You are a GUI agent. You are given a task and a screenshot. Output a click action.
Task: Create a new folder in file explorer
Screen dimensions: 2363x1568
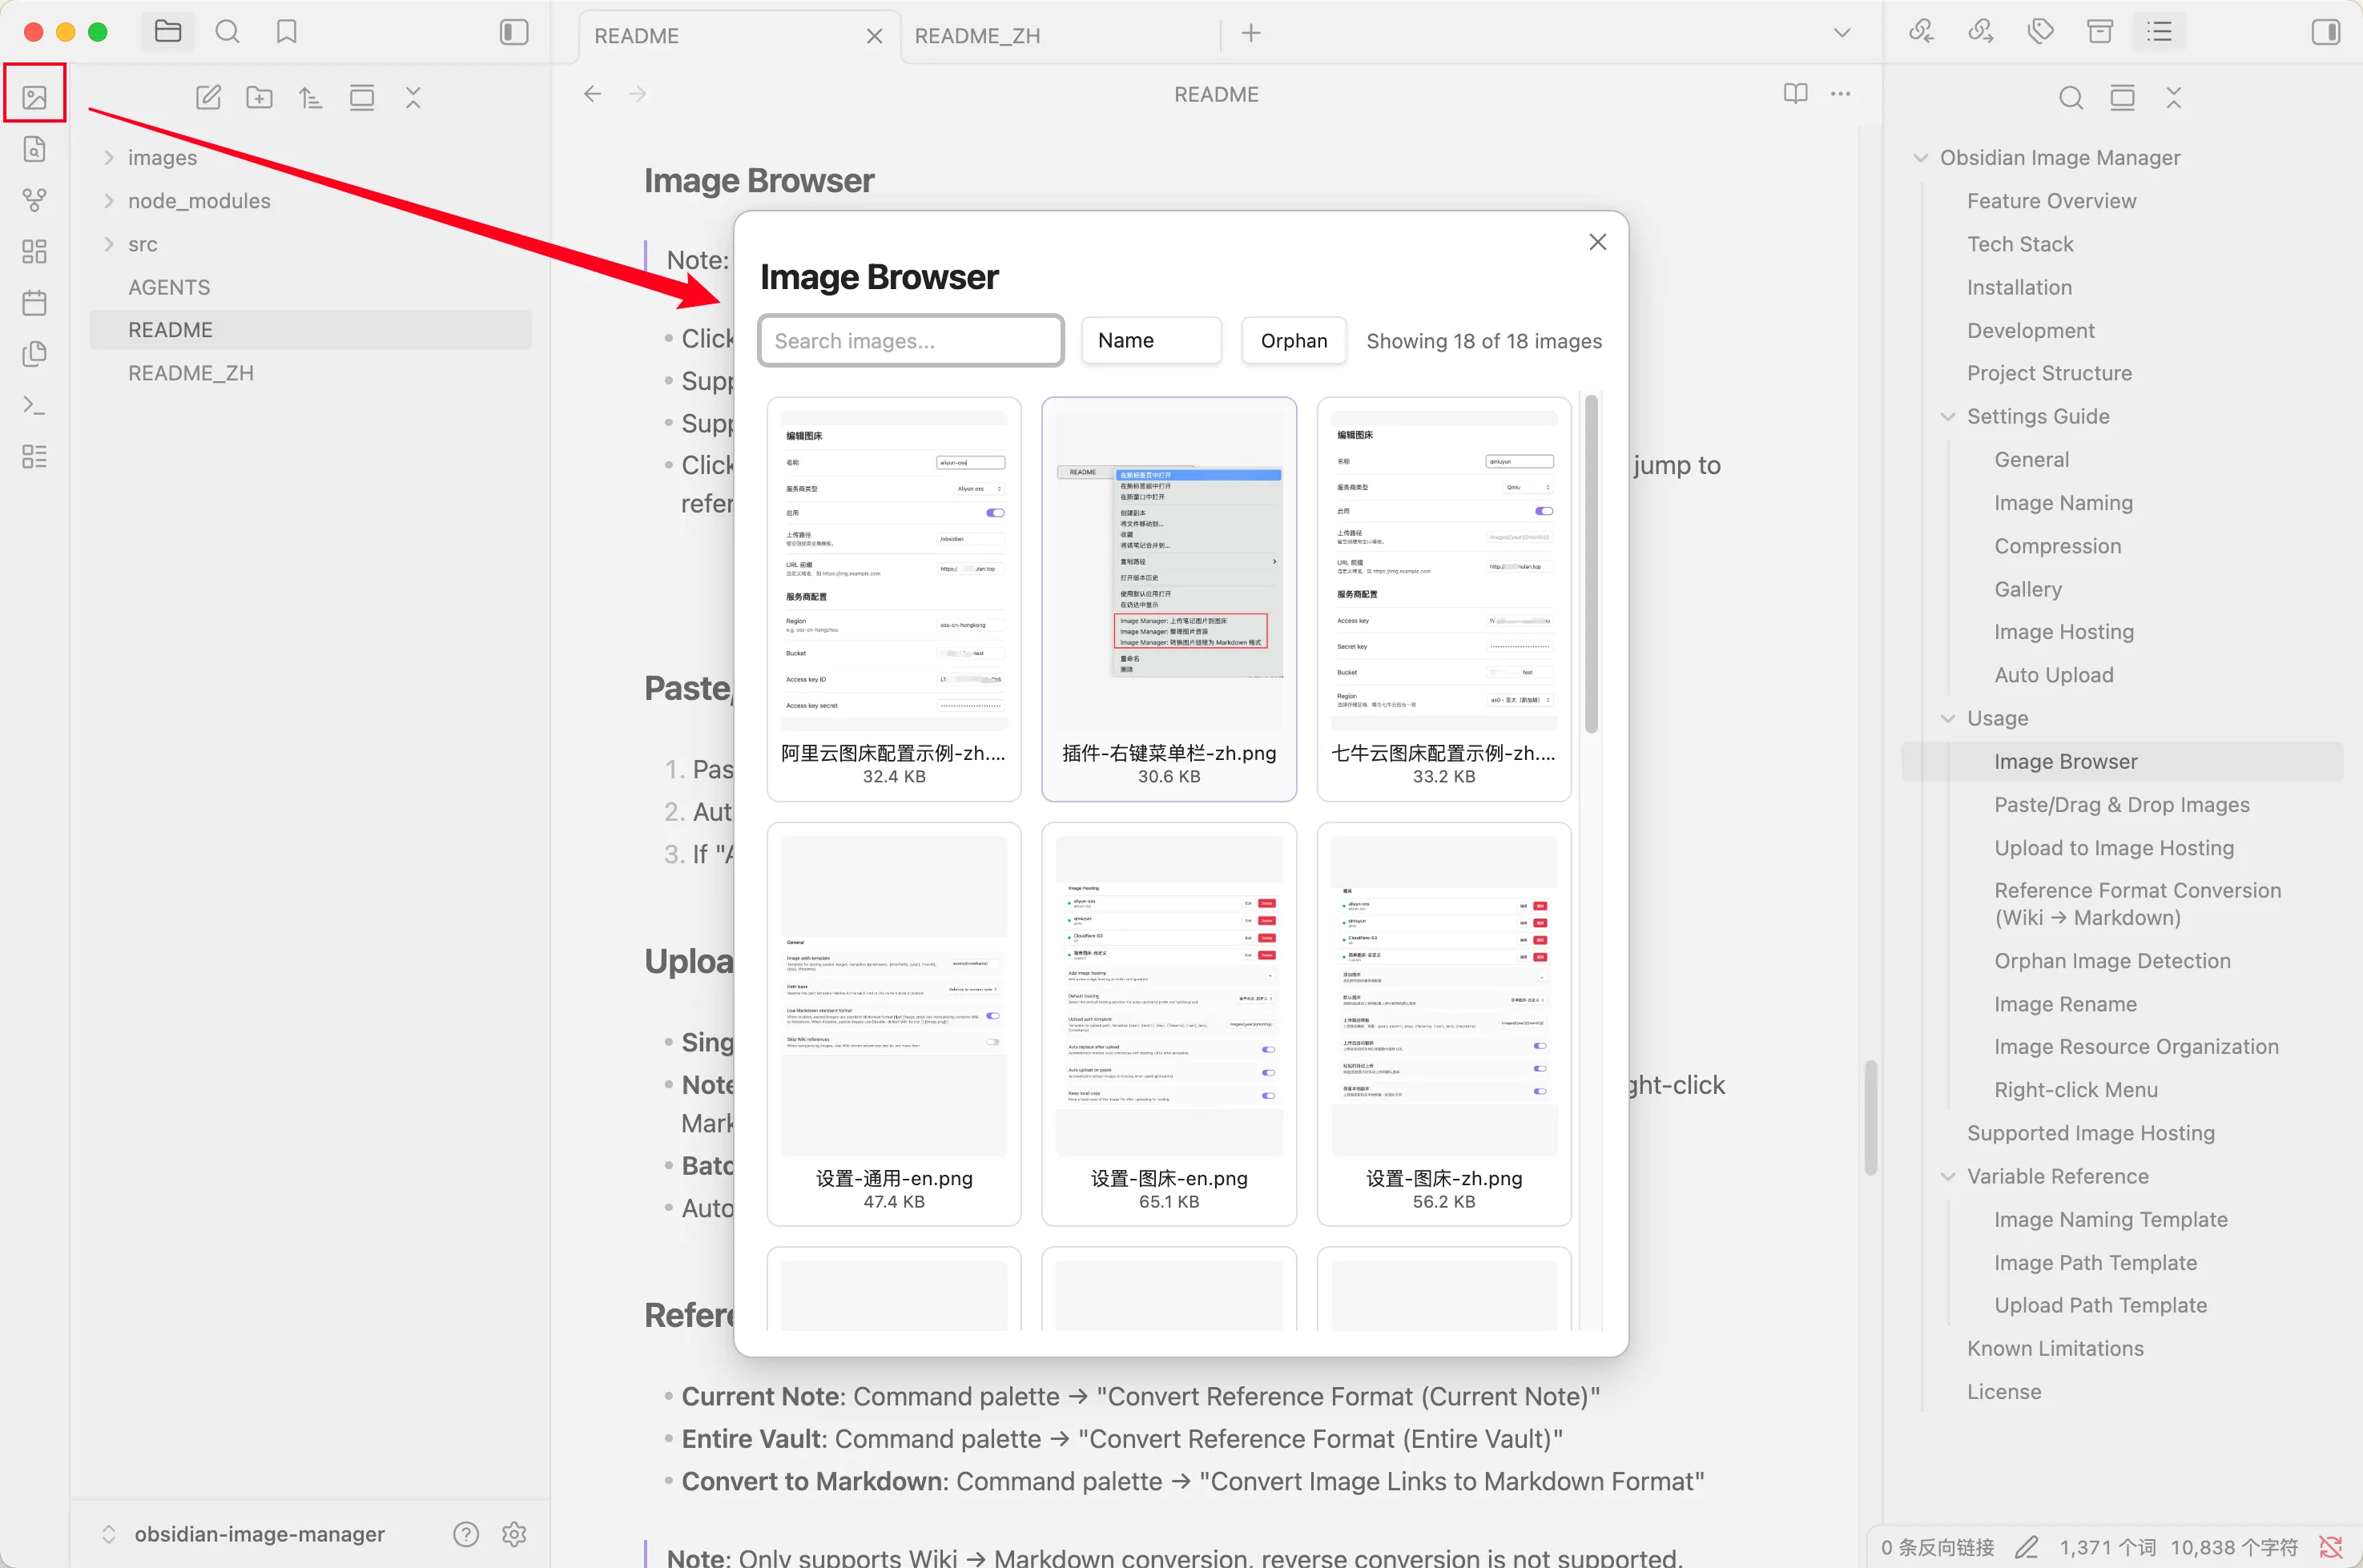(260, 97)
